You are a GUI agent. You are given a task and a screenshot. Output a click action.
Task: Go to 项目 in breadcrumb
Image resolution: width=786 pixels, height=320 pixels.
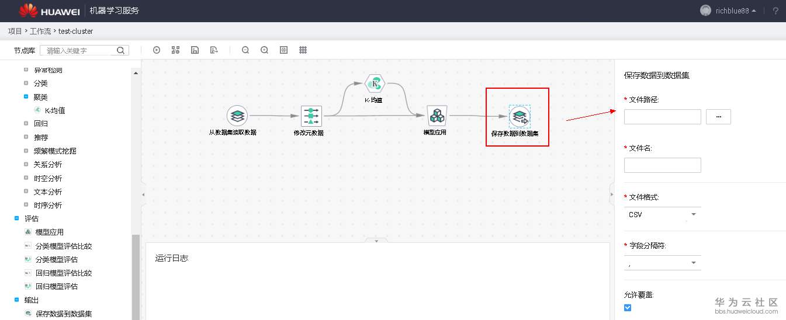click(x=15, y=31)
